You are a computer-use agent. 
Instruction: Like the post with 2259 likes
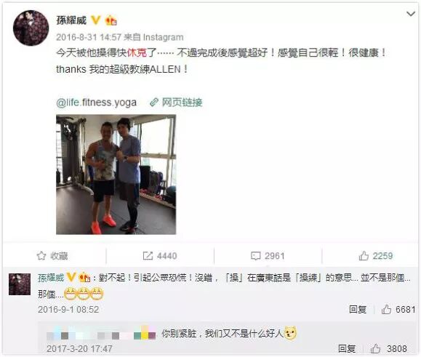tap(376, 256)
